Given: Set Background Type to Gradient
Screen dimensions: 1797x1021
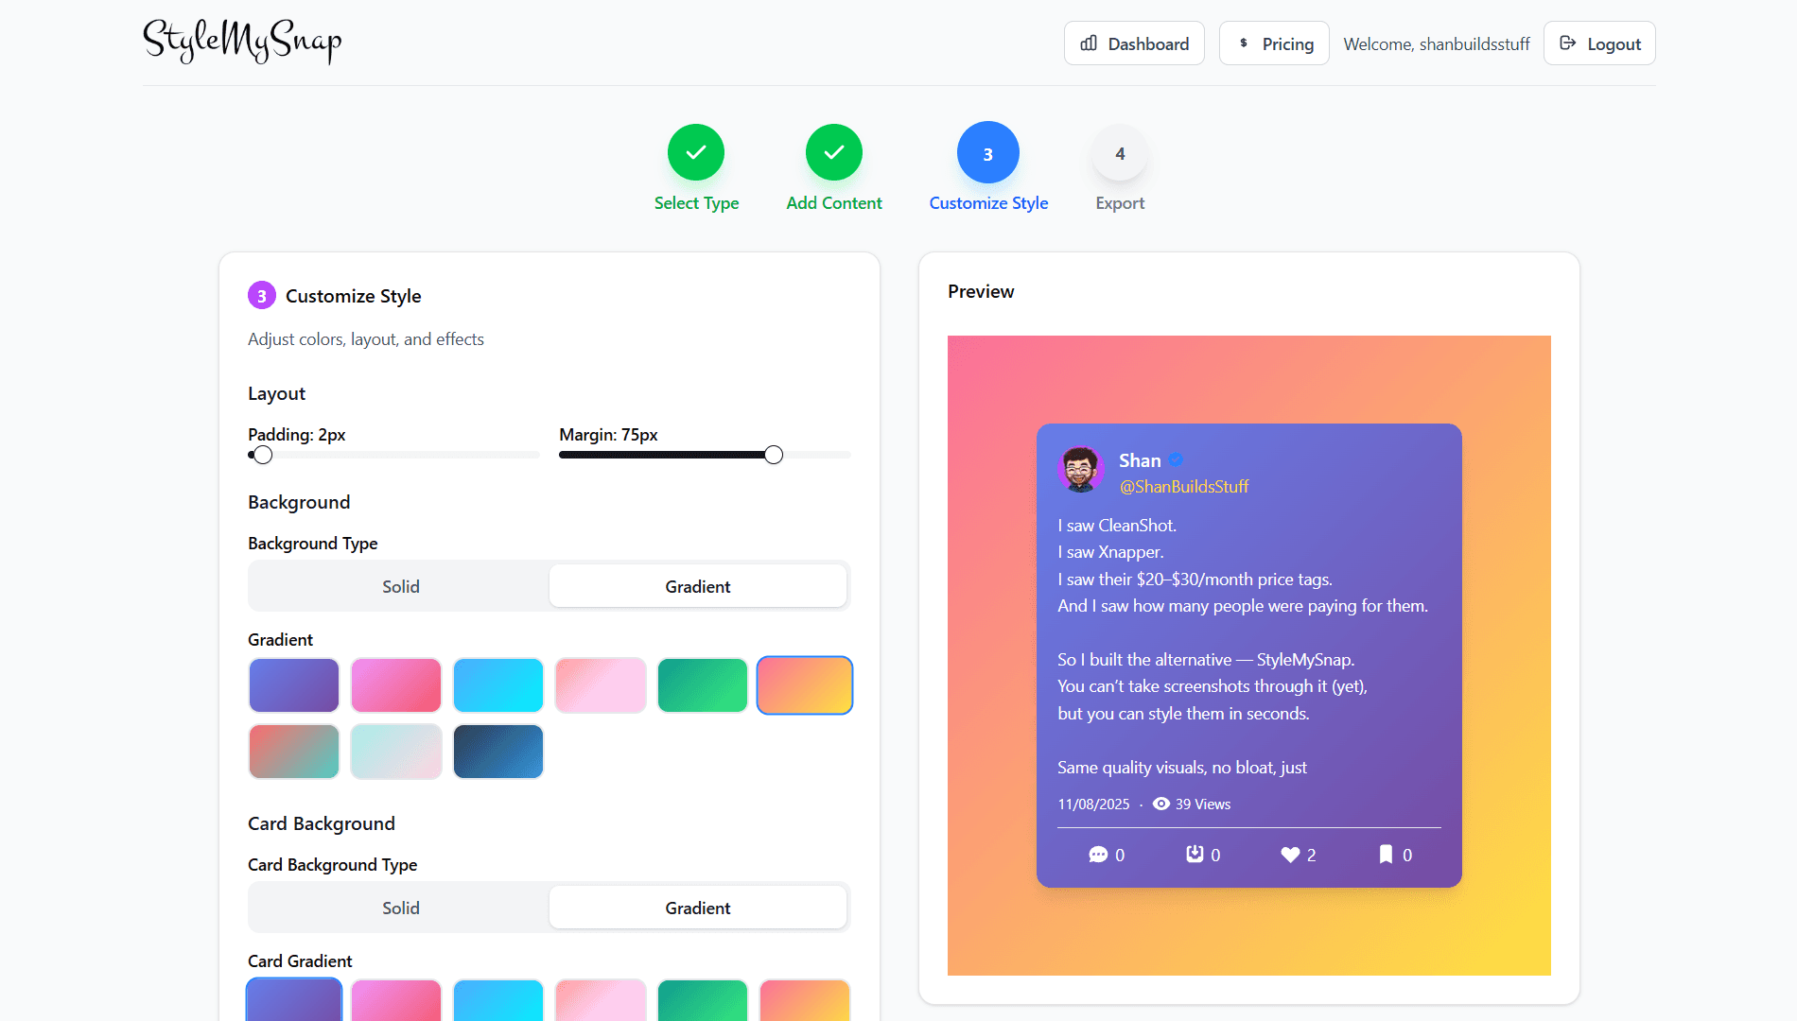Looking at the screenshot, I should coord(697,586).
